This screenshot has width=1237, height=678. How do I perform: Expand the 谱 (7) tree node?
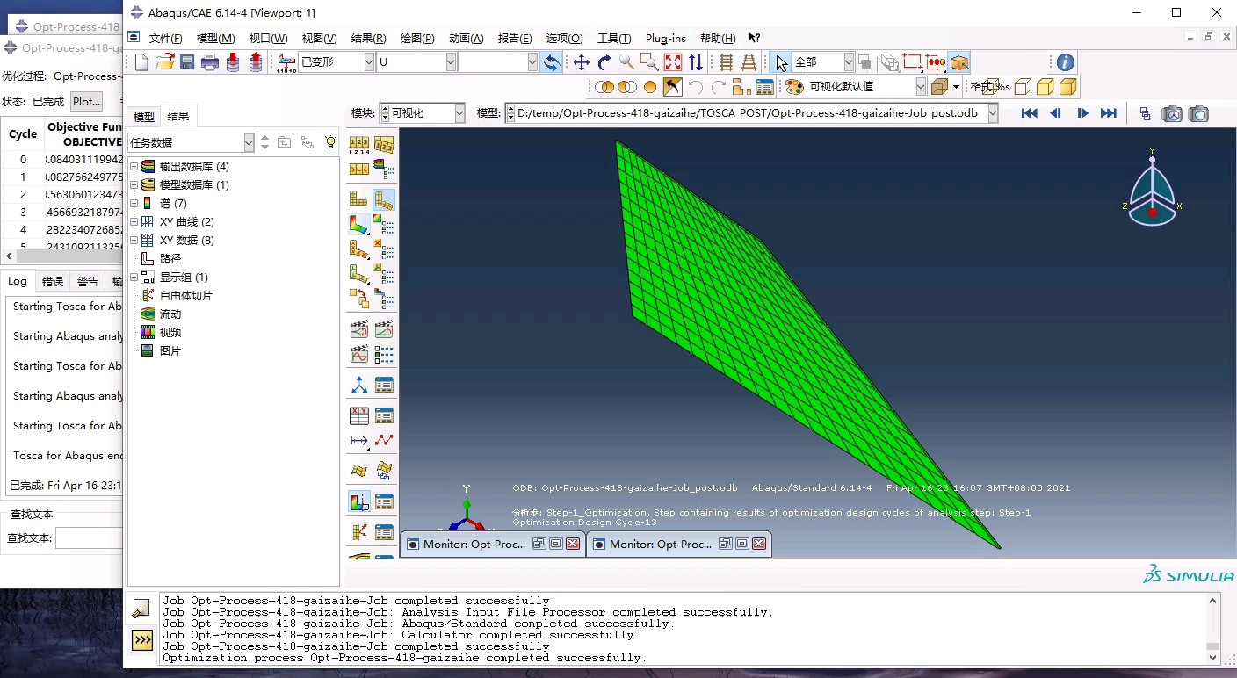[134, 204]
